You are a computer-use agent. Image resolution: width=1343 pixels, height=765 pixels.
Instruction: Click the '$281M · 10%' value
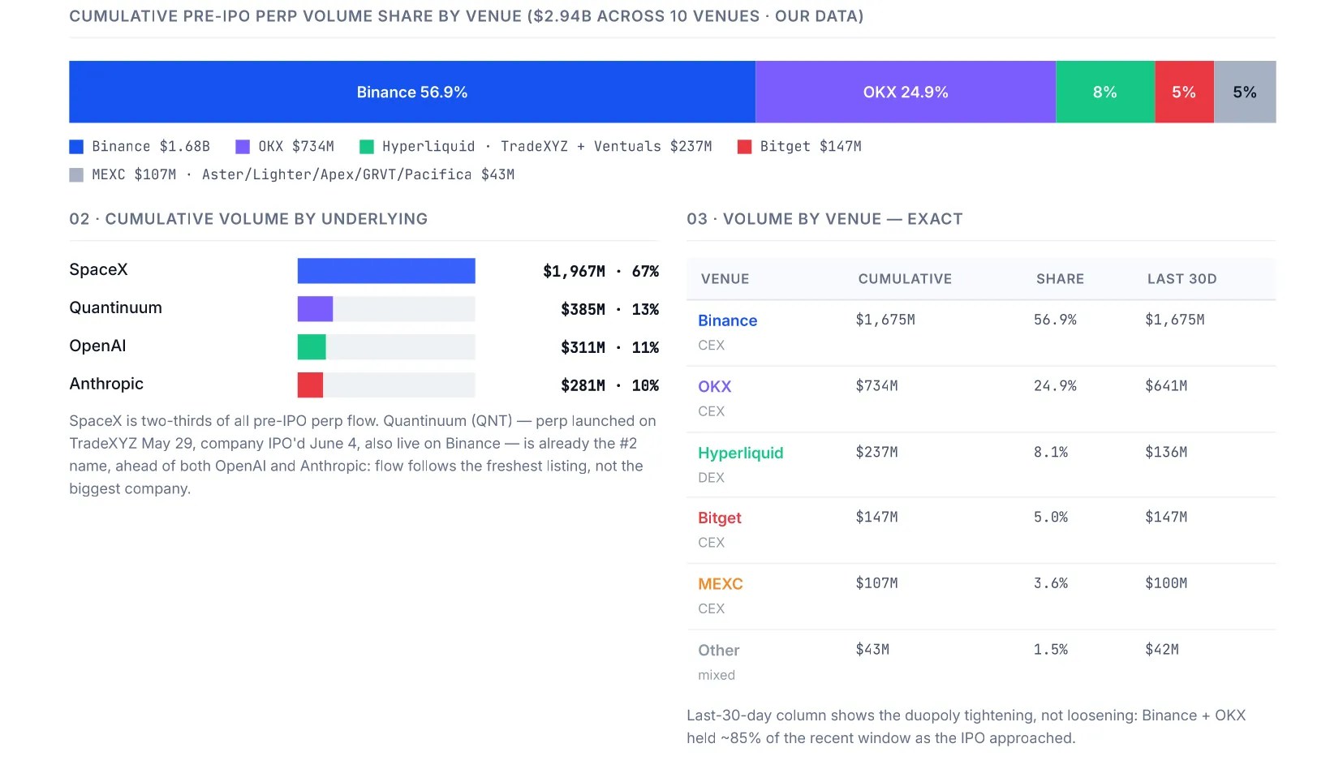610,385
